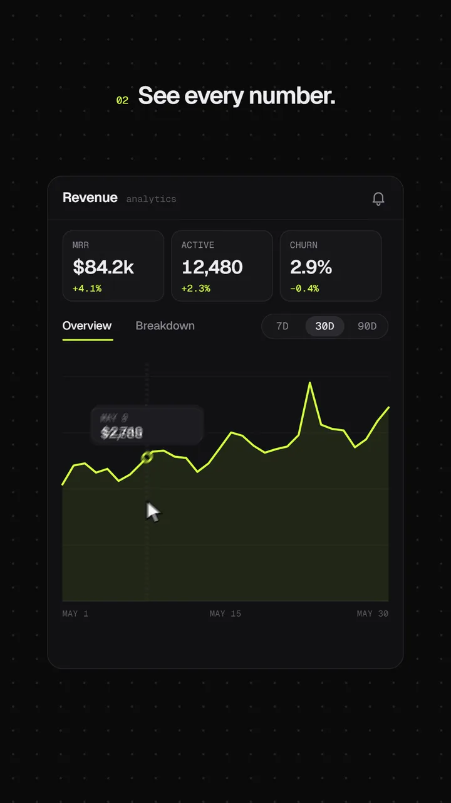Switch to the Breakdown tab

tap(165, 326)
